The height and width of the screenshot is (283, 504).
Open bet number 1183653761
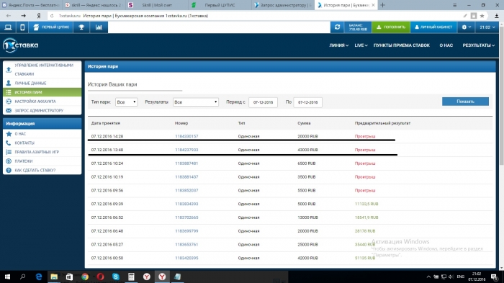point(186,244)
